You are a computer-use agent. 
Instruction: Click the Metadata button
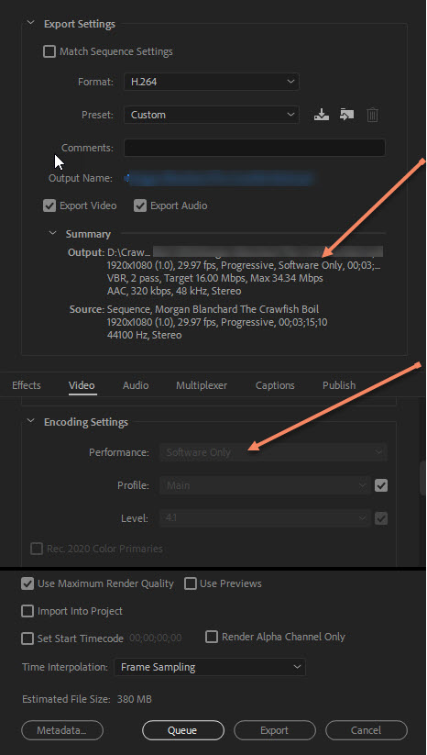coord(62,730)
